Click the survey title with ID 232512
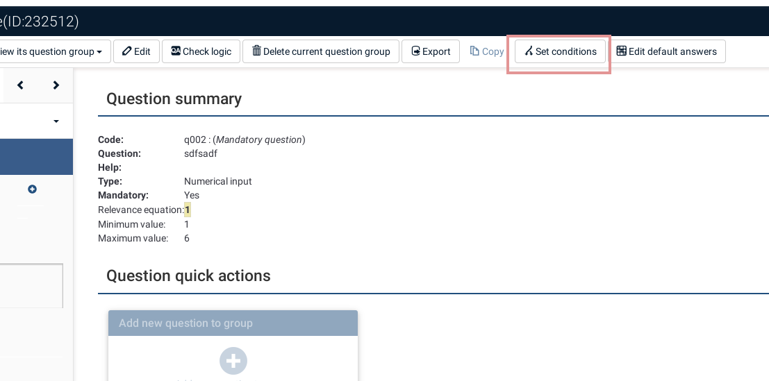The image size is (769, 381). pos(40,22)
